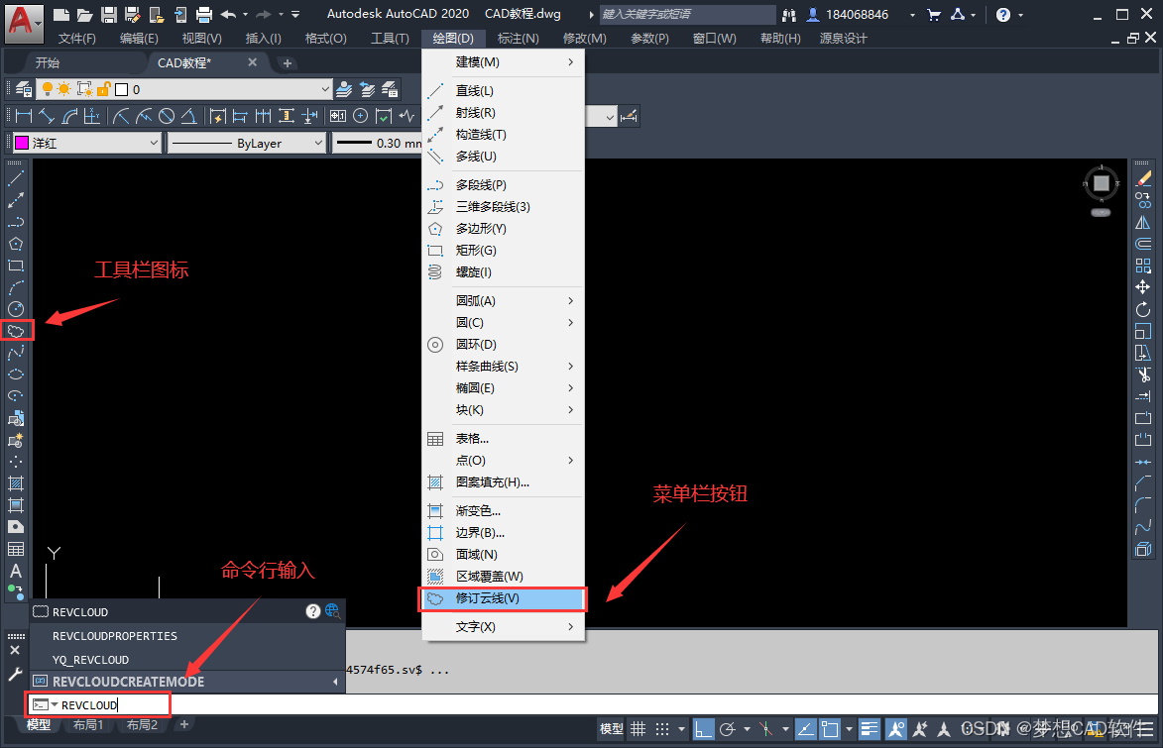Click the Move tool in right toolbar
Viewport: 1163px width, 748px height.
click(1143, 287)
